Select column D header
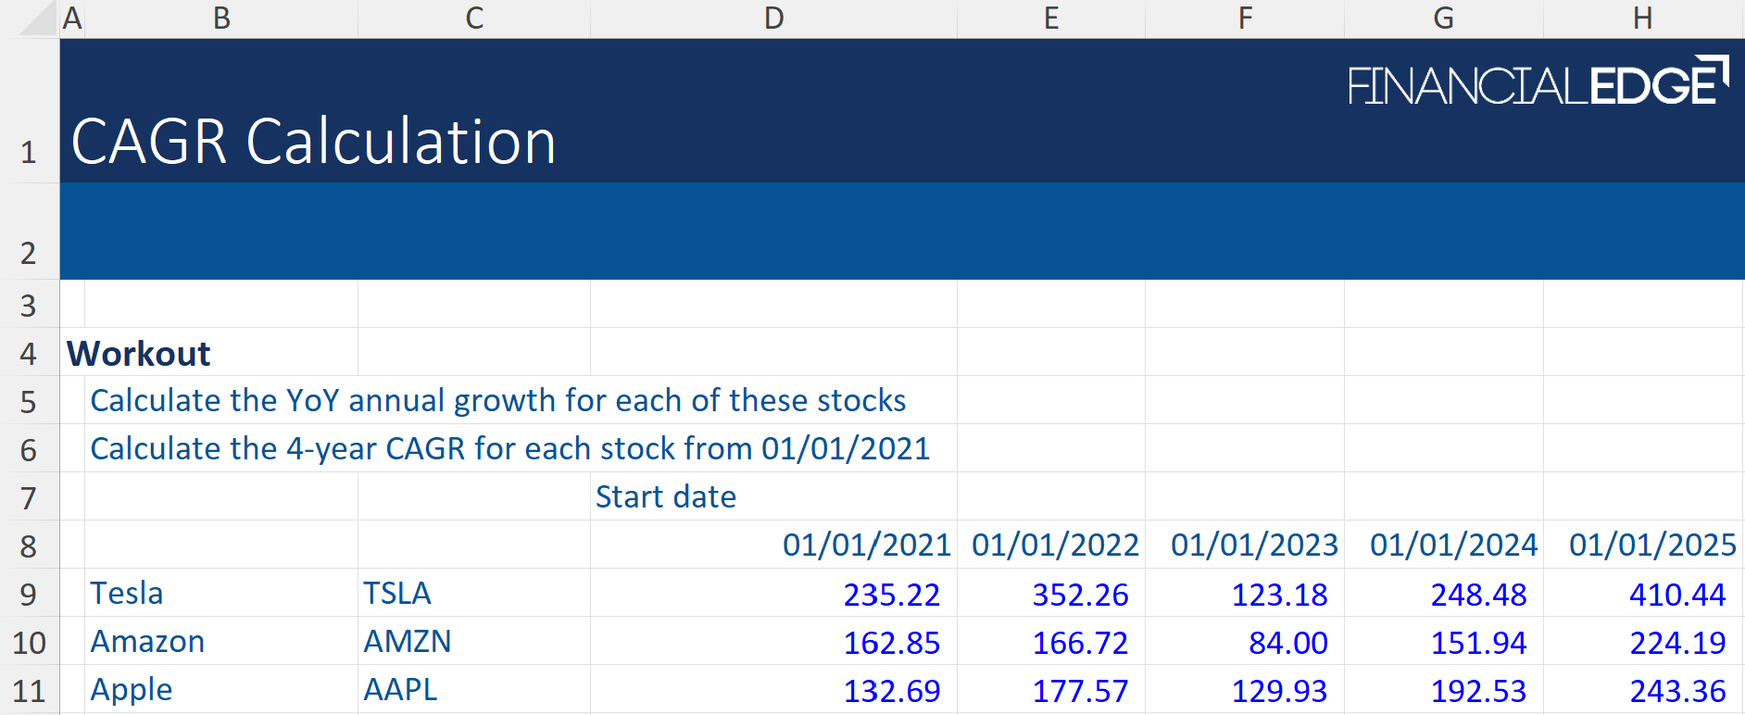This screenshot has height=715, width=1745. [x=773, y=19]
